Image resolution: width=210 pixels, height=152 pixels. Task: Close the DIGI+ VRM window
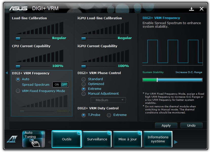(201, 9)
